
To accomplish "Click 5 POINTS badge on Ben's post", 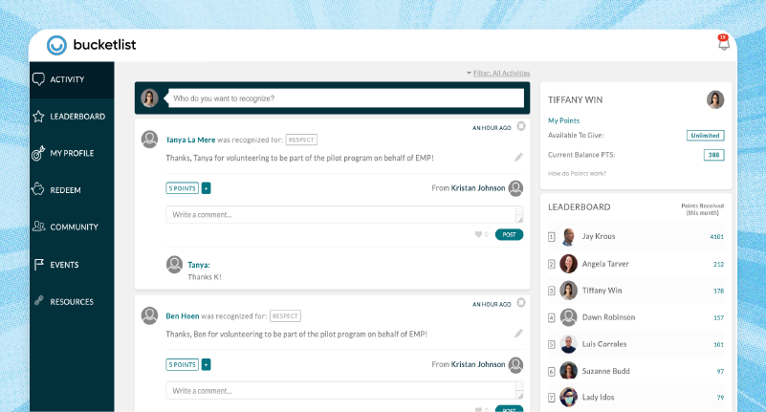I will [x=183, y=364].
